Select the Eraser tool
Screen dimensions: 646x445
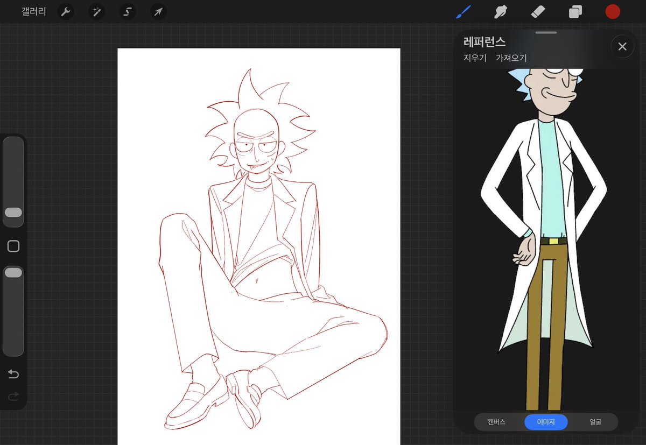click(538, 11)
